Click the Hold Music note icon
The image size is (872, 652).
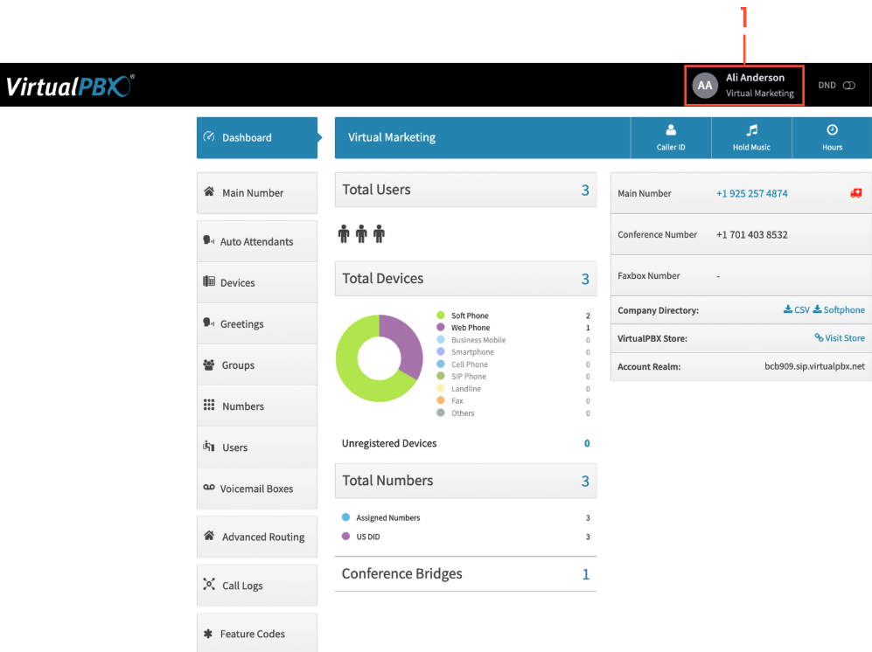[x=752, y=130]
